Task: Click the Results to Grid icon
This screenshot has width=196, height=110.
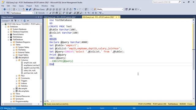Action: click(78, 13)
